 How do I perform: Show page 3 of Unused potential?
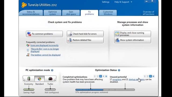pos(150,76)
